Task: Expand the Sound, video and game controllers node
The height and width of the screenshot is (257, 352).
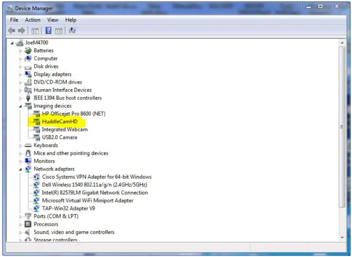Action: tap(21, 232)
